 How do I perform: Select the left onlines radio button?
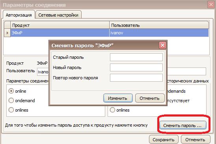pyautogui.click(x=11, y=110)
